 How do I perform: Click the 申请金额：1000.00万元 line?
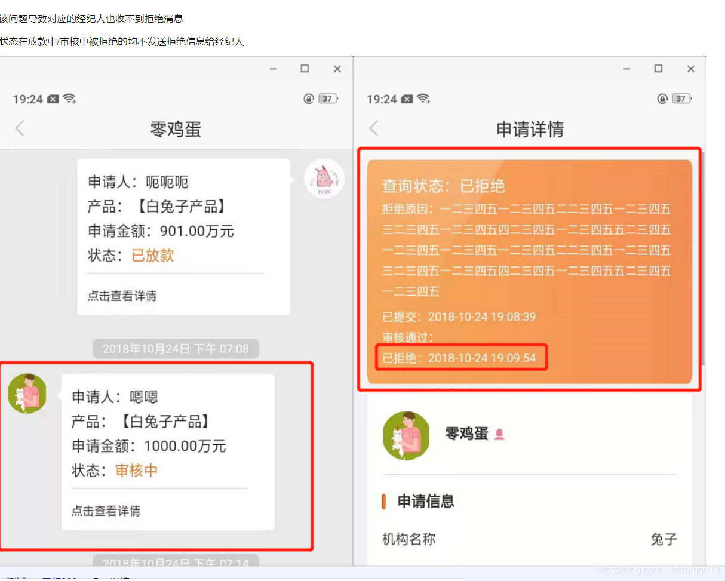(149, 446)
